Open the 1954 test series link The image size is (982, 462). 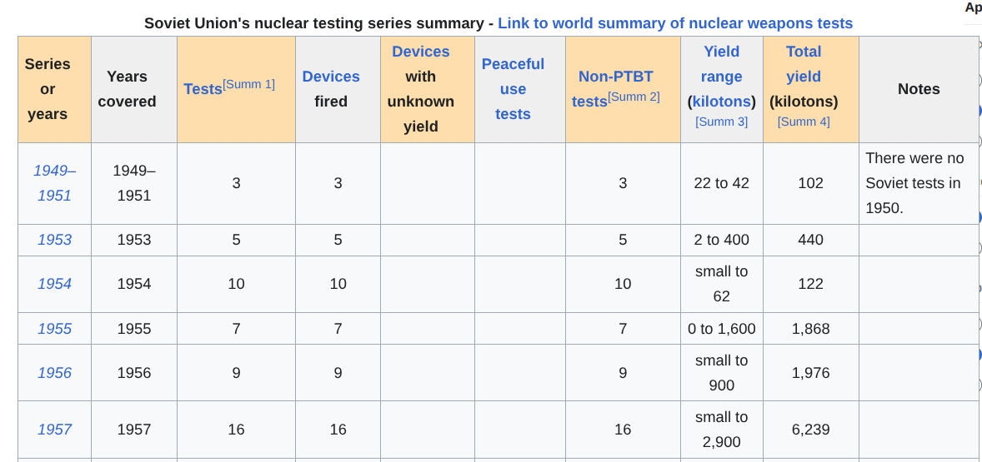pyautogui.click(x=54, y=284)
